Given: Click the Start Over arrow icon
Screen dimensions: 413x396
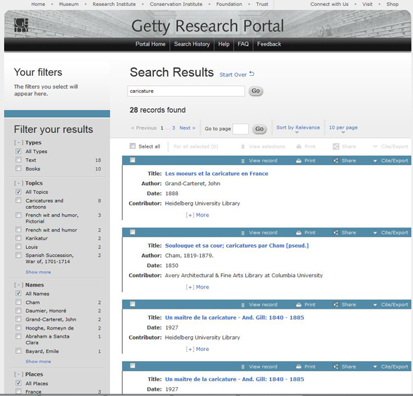Looking at the screenshot, I should 252,74.
